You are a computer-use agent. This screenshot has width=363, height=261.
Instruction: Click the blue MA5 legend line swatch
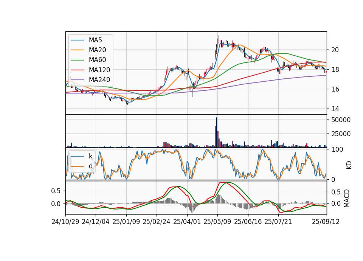pyautogui.click(x=77, y=40)
